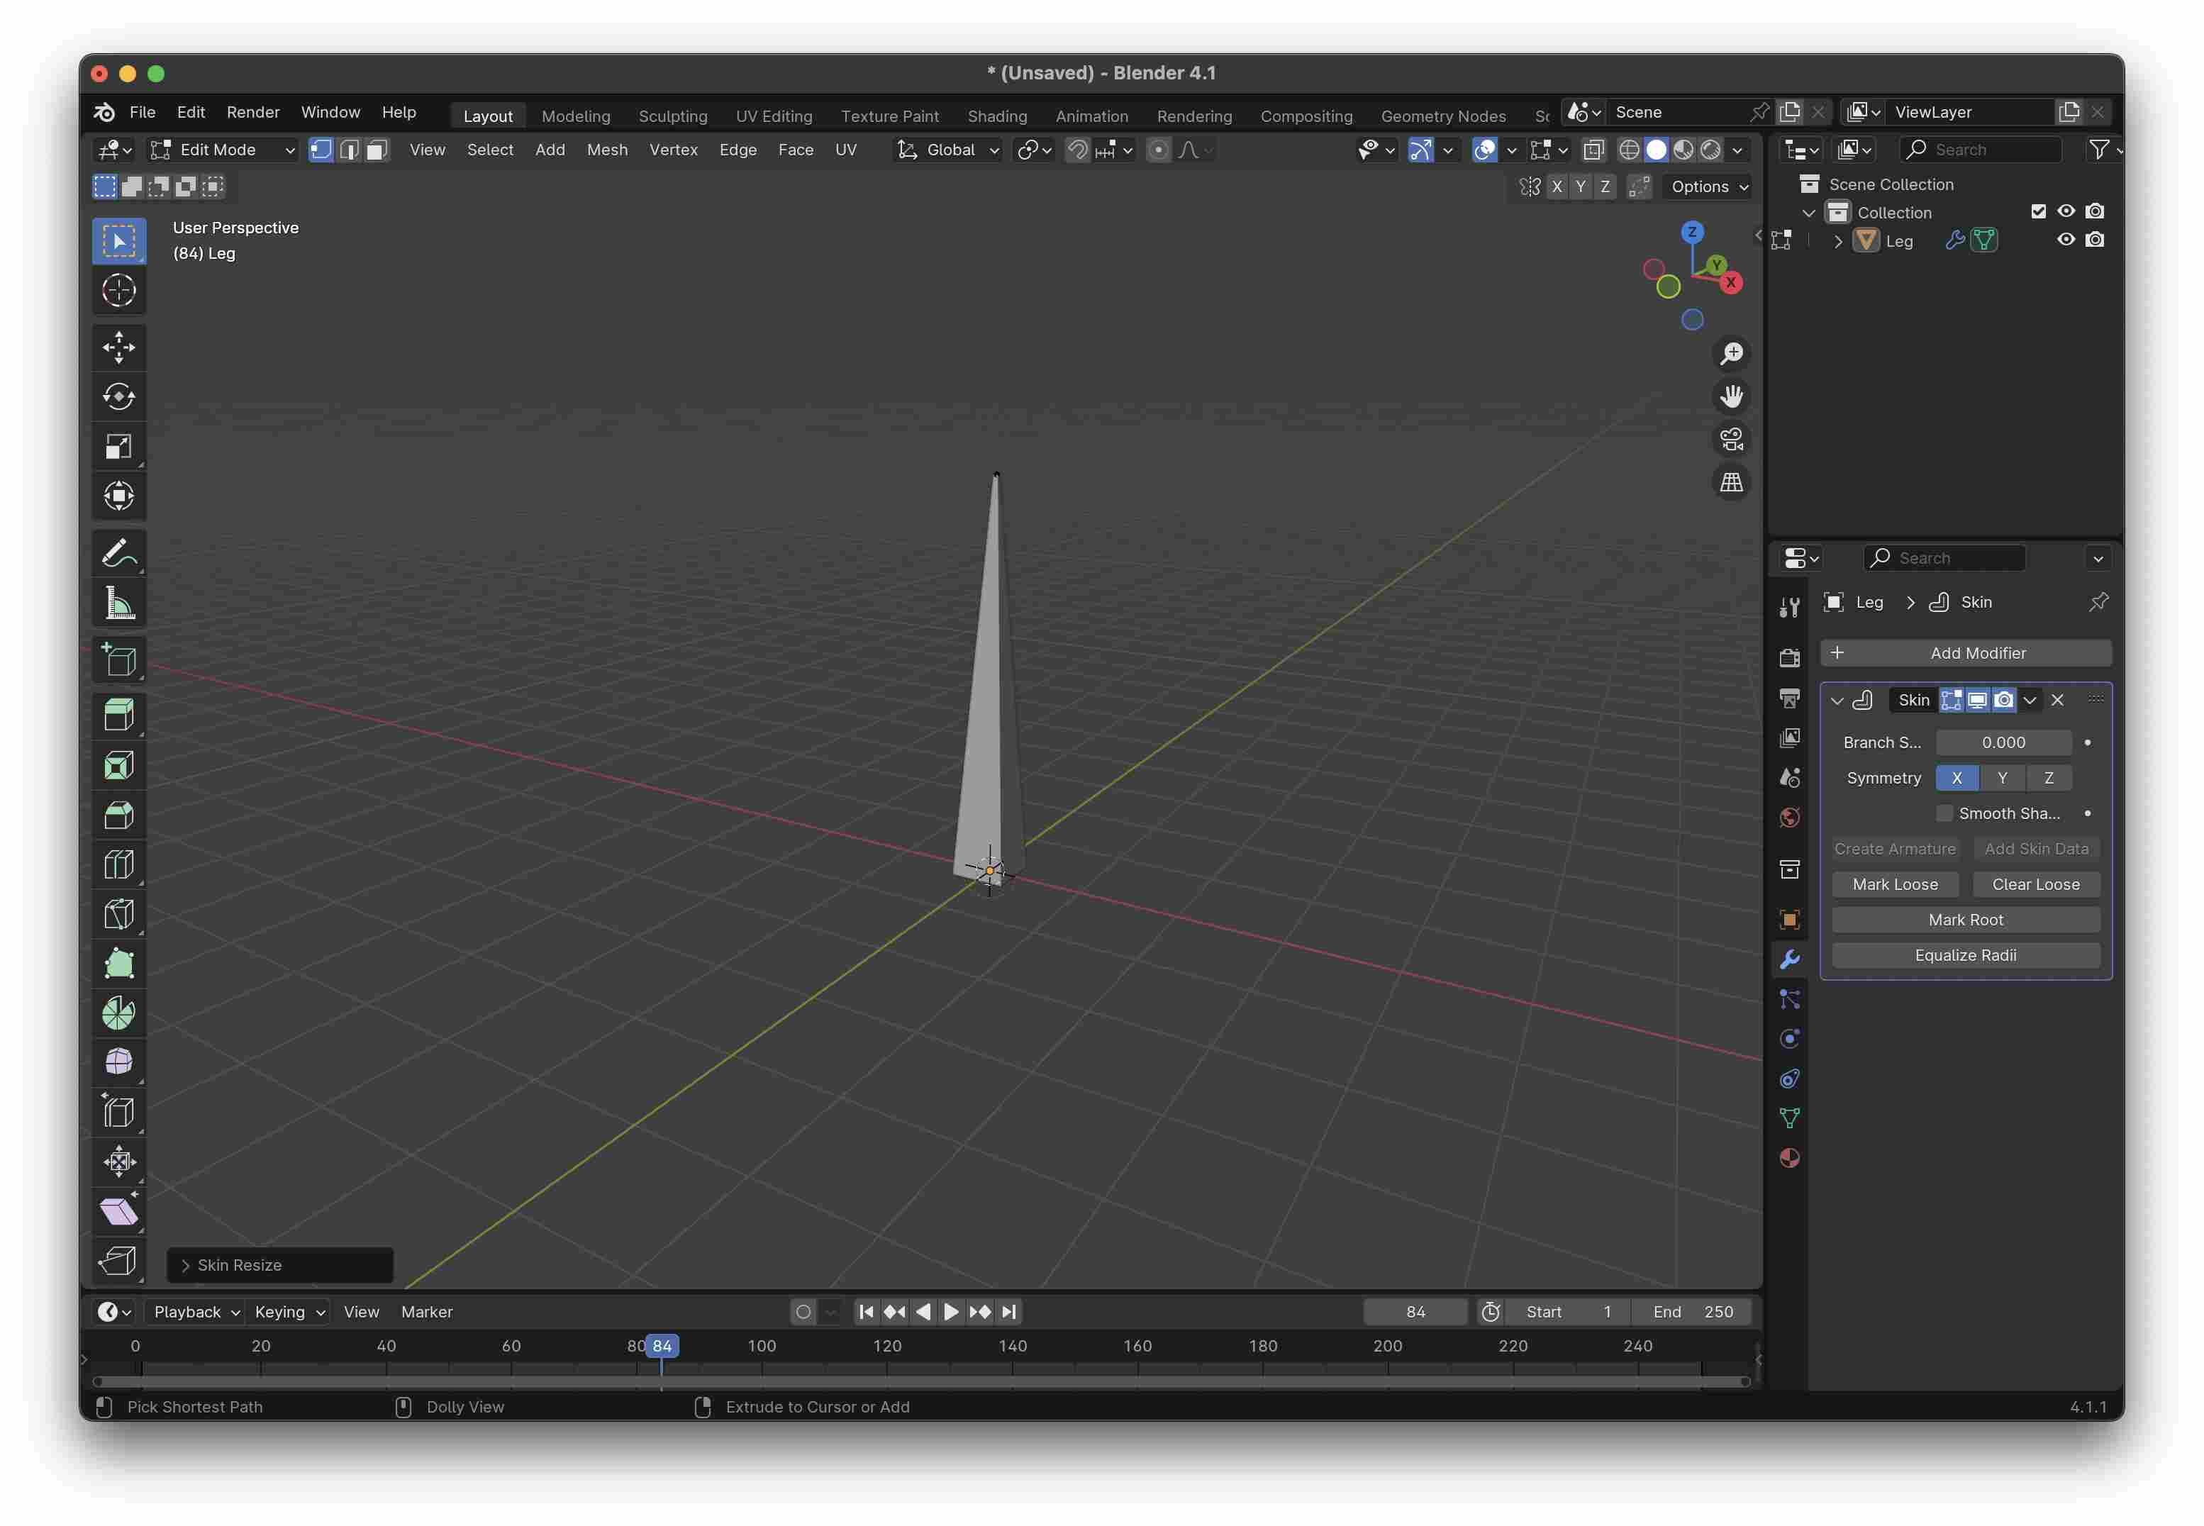Open the Edit Mode dropdown
Viewport: 2204px width, 1526px height.
click(224, 150)
